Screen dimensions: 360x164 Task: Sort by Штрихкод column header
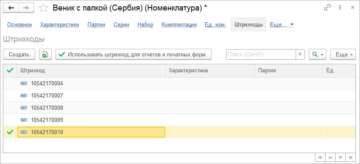(91, 71)
